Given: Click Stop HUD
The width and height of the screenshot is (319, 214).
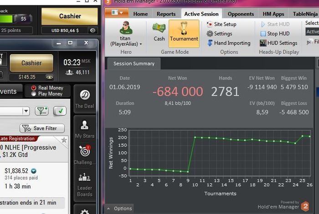Looking at the screenshot, I should 275,34.
